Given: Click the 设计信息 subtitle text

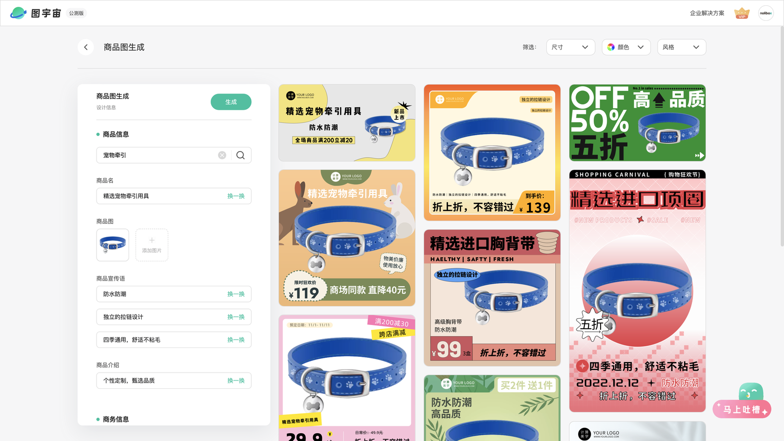Looking at the screenshot, I should (106, 108).
